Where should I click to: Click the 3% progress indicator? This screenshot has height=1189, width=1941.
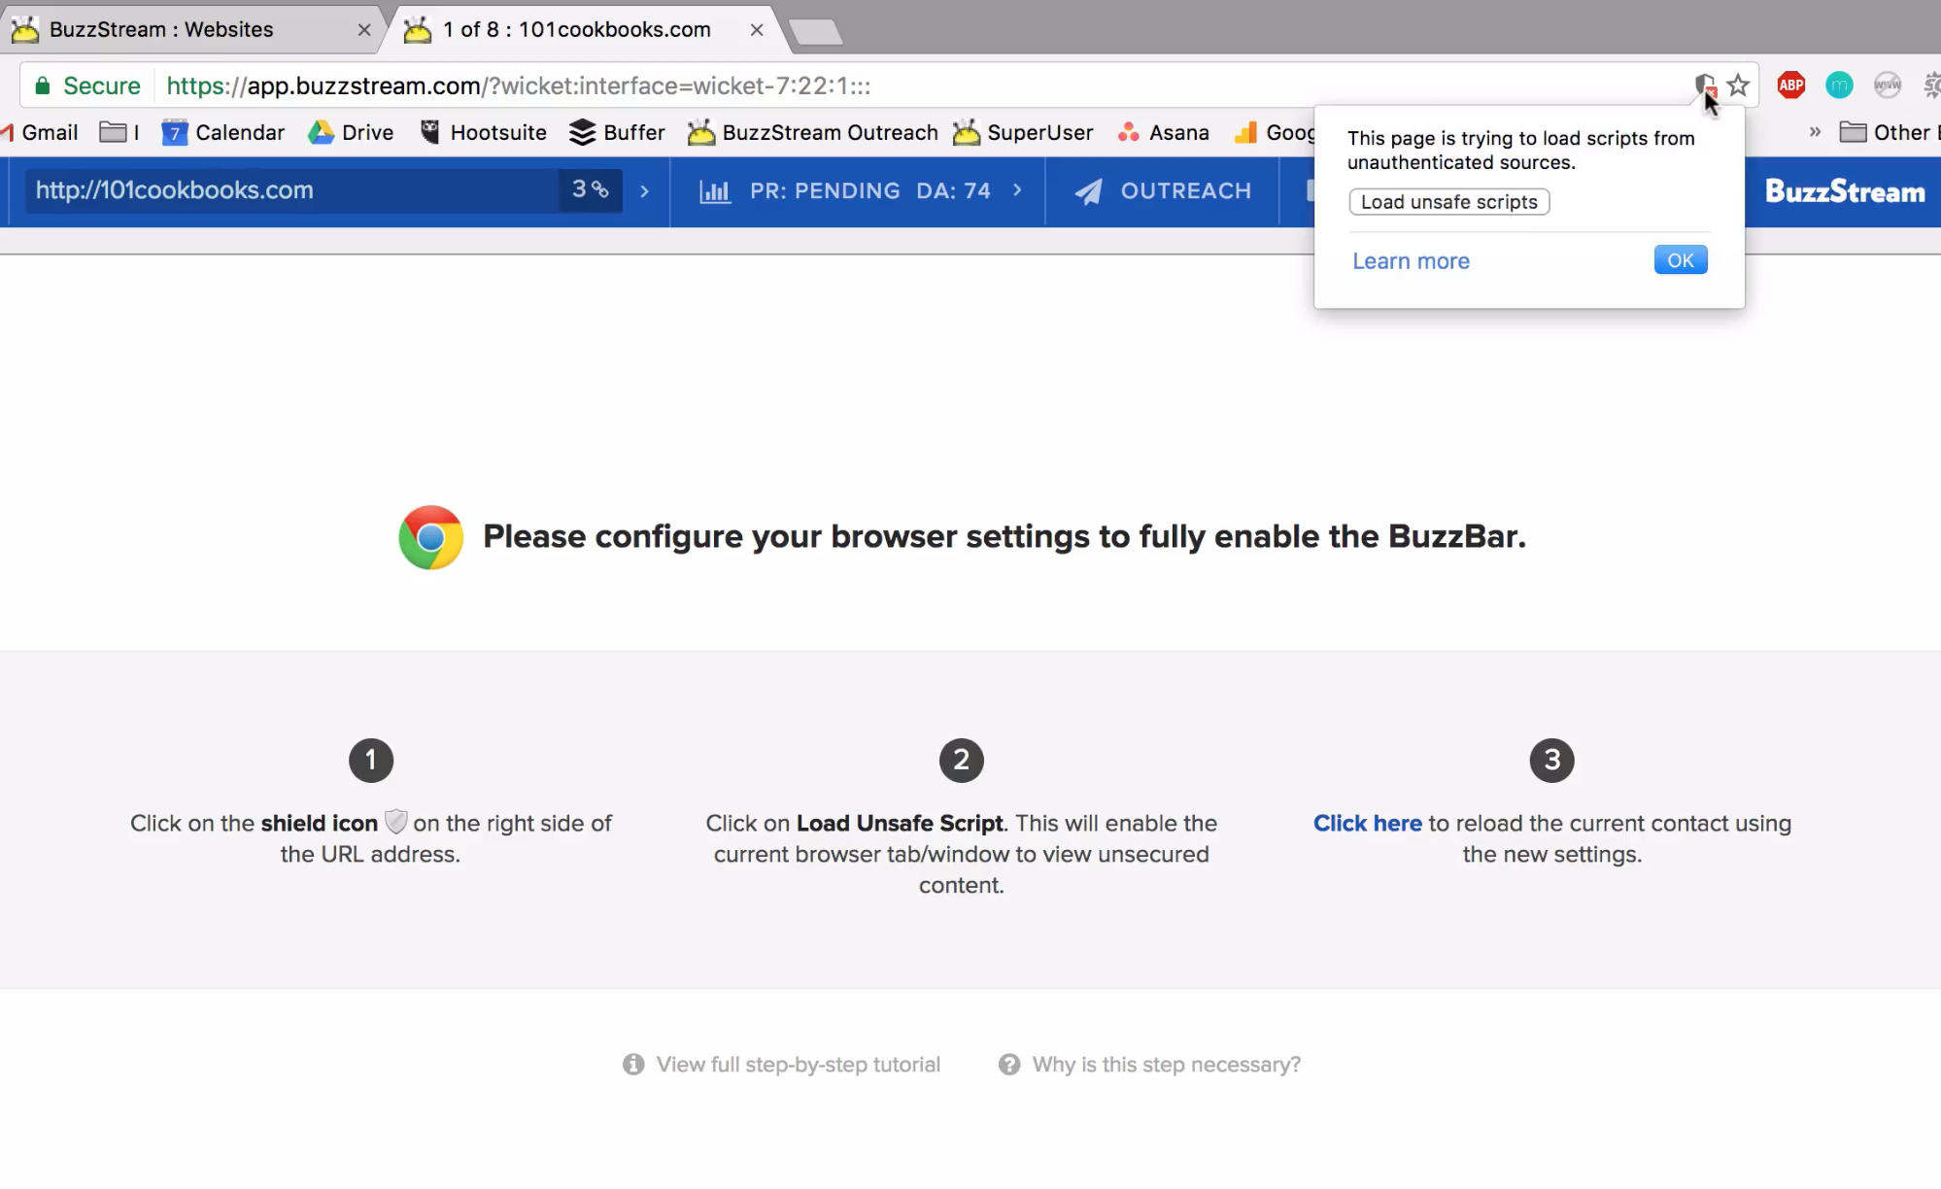pos(590,189)
